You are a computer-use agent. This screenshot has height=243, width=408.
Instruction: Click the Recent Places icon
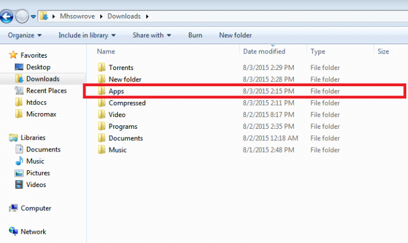19,90
